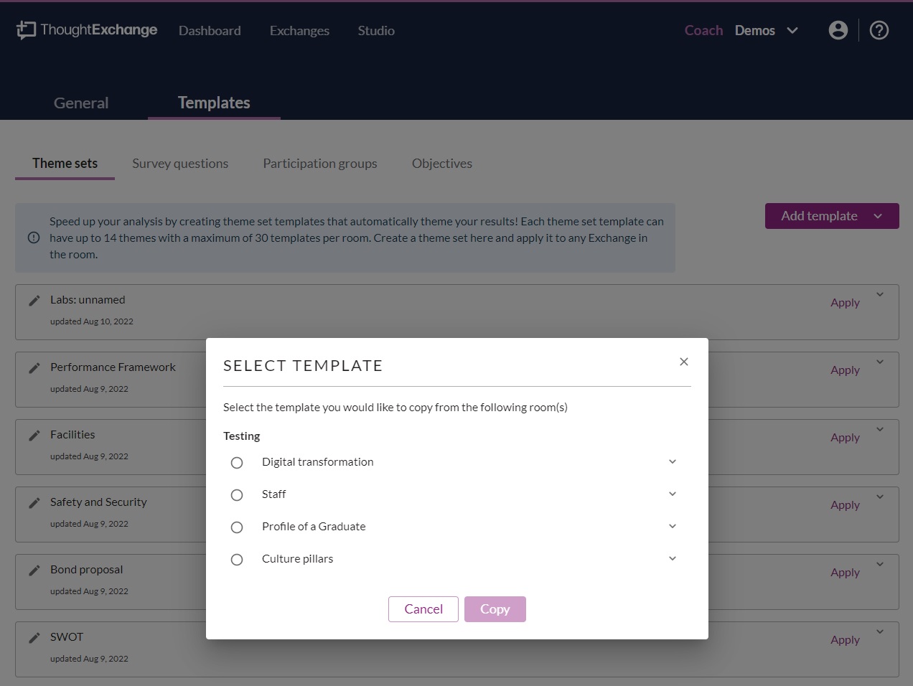The image size is (913, 686).
Task: Click the Copy button
Action: click(x=495, y=609)
